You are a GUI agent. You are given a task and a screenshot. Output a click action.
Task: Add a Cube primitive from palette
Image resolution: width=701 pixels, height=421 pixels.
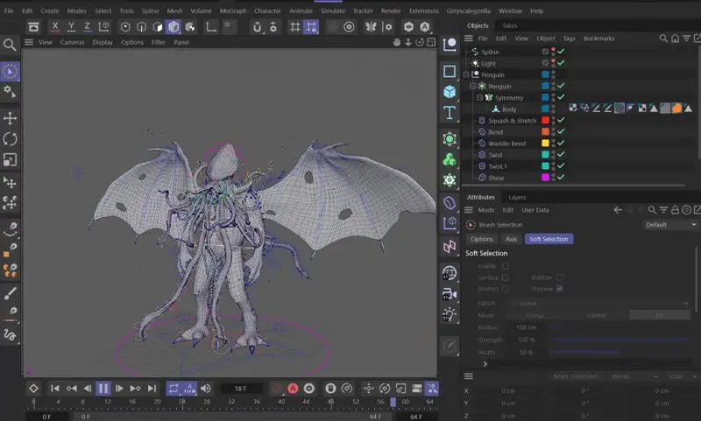pos(450,92)
